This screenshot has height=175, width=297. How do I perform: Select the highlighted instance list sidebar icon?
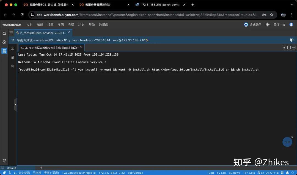coord(4,51)
